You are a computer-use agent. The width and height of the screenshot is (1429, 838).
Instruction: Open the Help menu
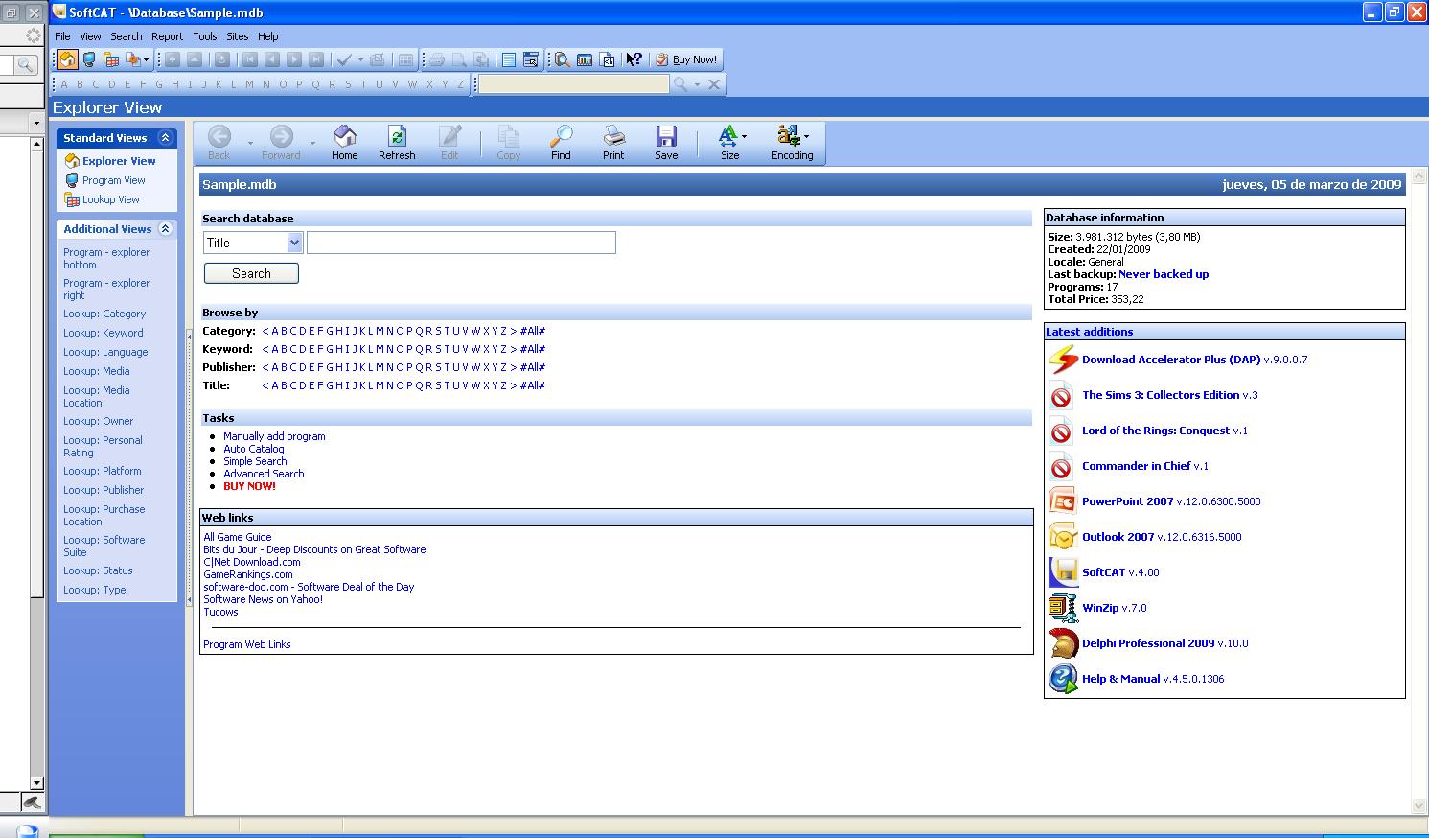click(267, 36)
